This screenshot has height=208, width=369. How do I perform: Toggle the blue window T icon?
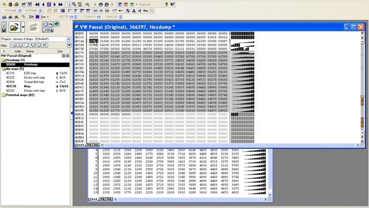[120, 5]
